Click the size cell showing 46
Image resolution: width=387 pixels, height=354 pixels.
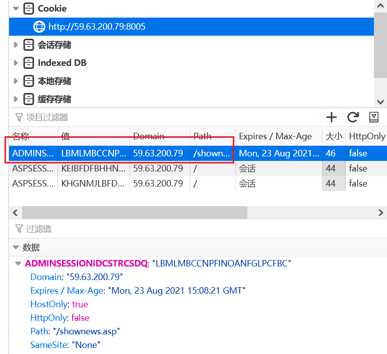334,153
